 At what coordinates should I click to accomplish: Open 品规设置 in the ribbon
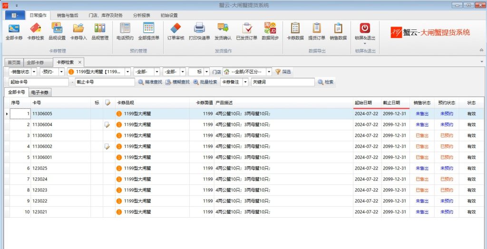[57, 31]
